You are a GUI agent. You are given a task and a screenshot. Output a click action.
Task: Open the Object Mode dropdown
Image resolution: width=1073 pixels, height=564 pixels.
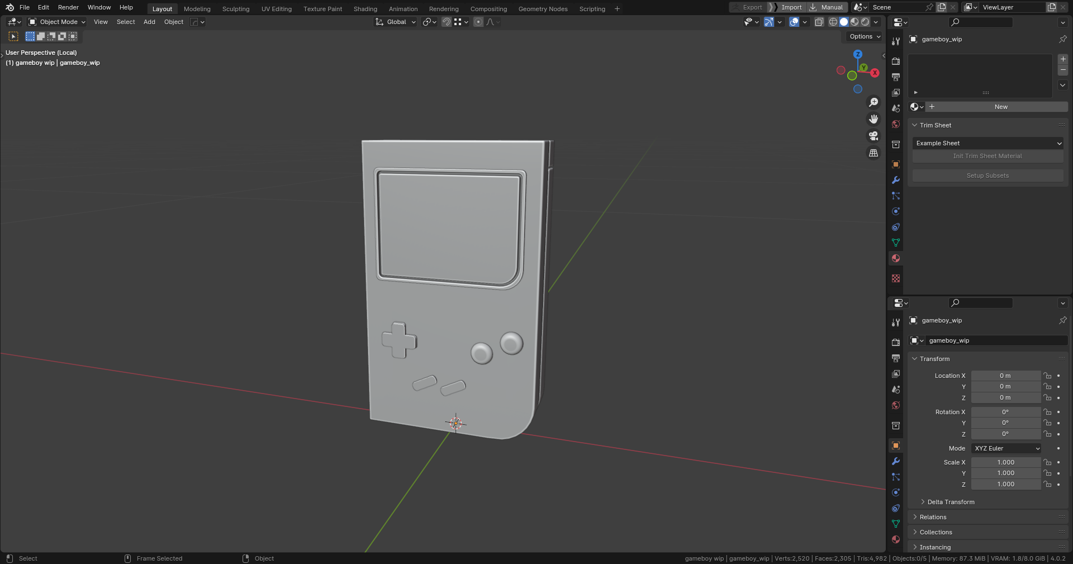[57, 22]
